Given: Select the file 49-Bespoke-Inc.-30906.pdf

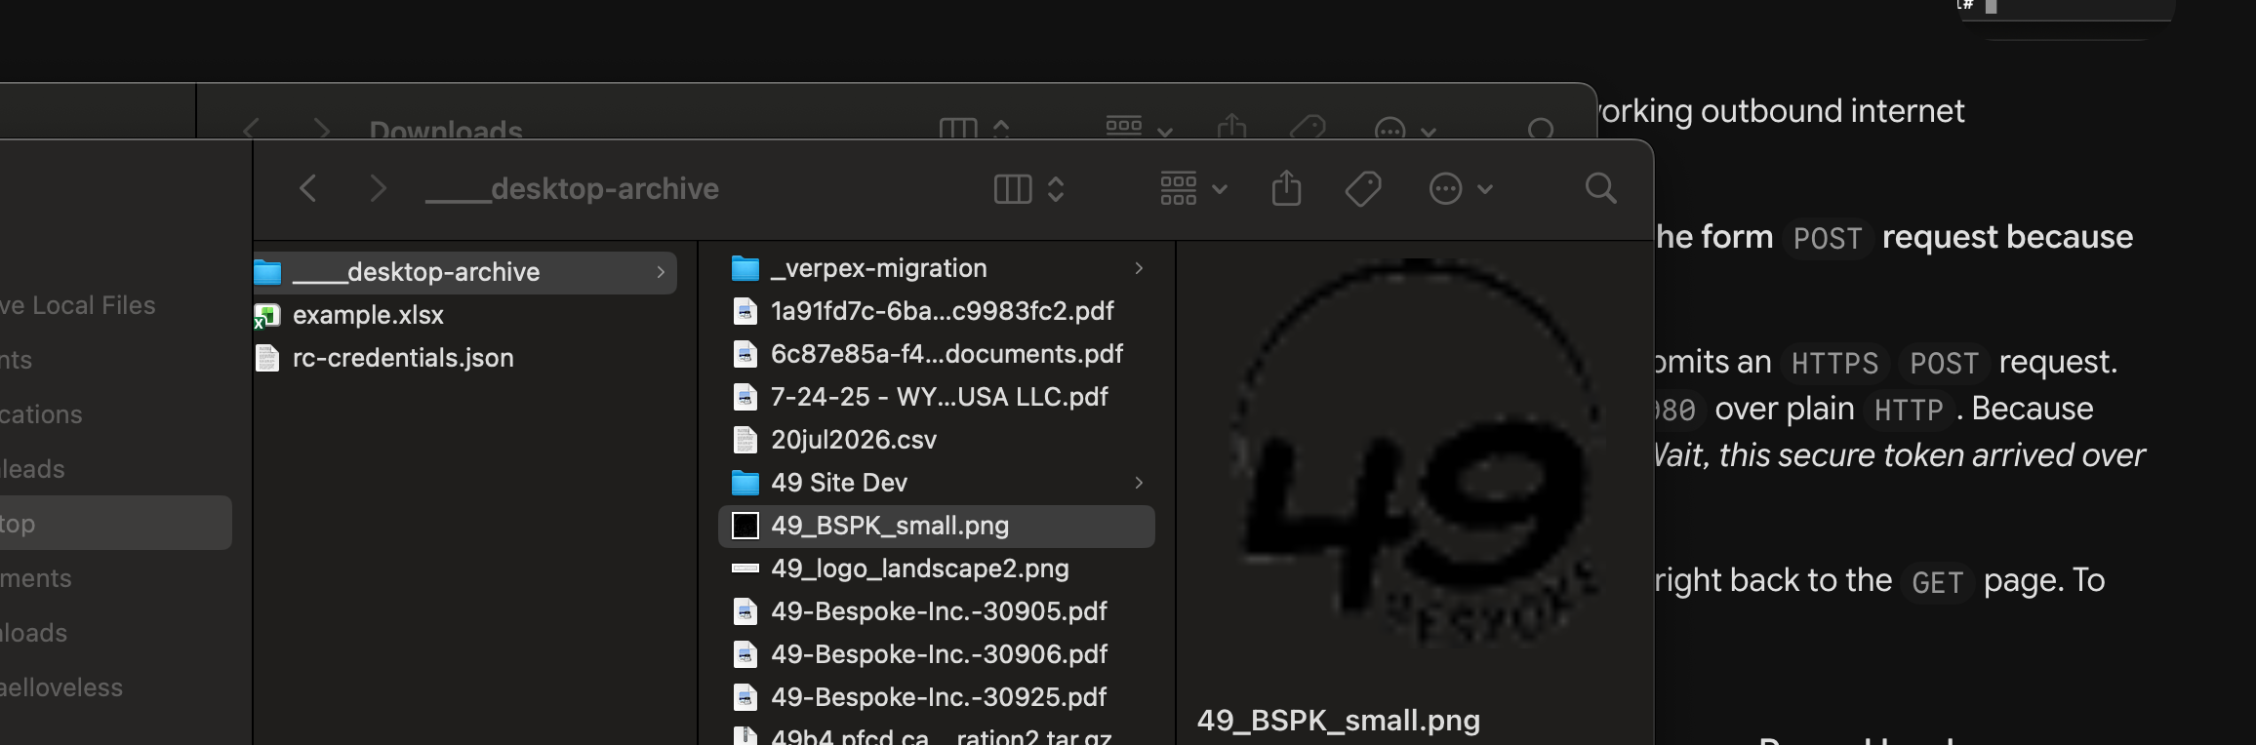Looking at the screenshot, I should [x=937, y=654].
